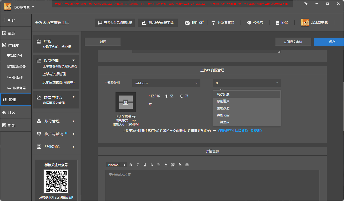Open the 新闻 news section

pyautogui.click(x=16, y=125)
